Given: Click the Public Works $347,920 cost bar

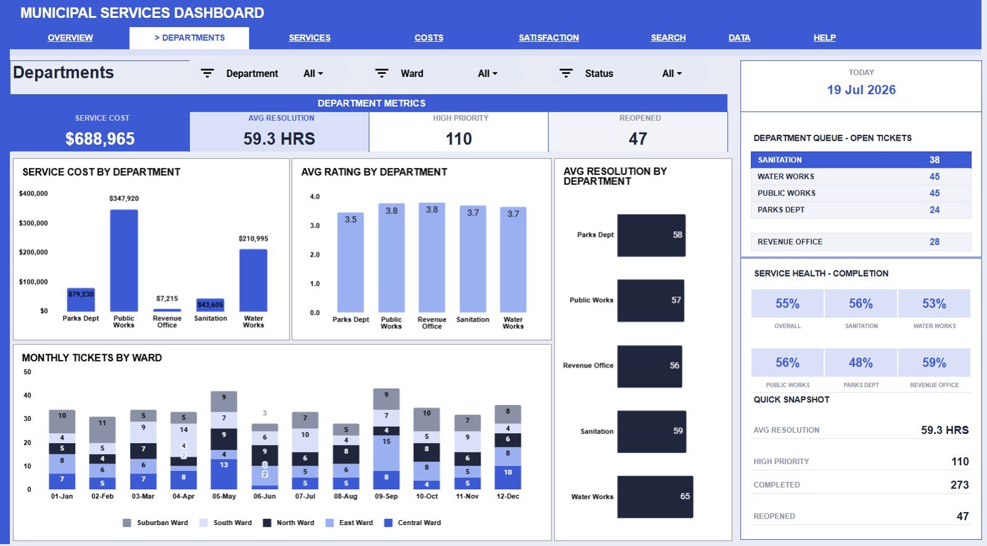Looking at the screenshot, I should [124, 261].
